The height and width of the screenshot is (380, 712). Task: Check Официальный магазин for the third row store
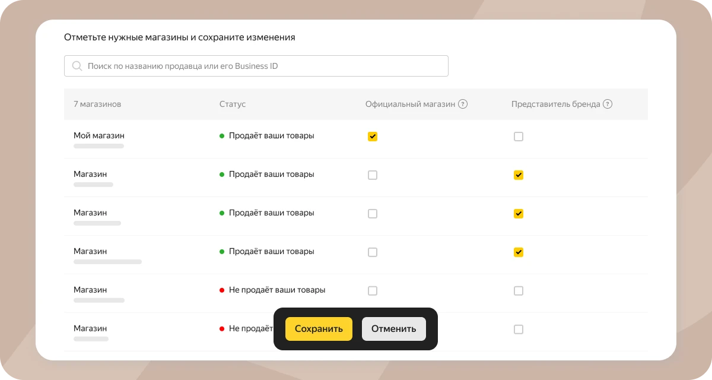(x=373, y=214)
